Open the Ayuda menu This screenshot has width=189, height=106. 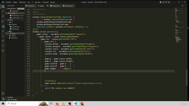53,2
